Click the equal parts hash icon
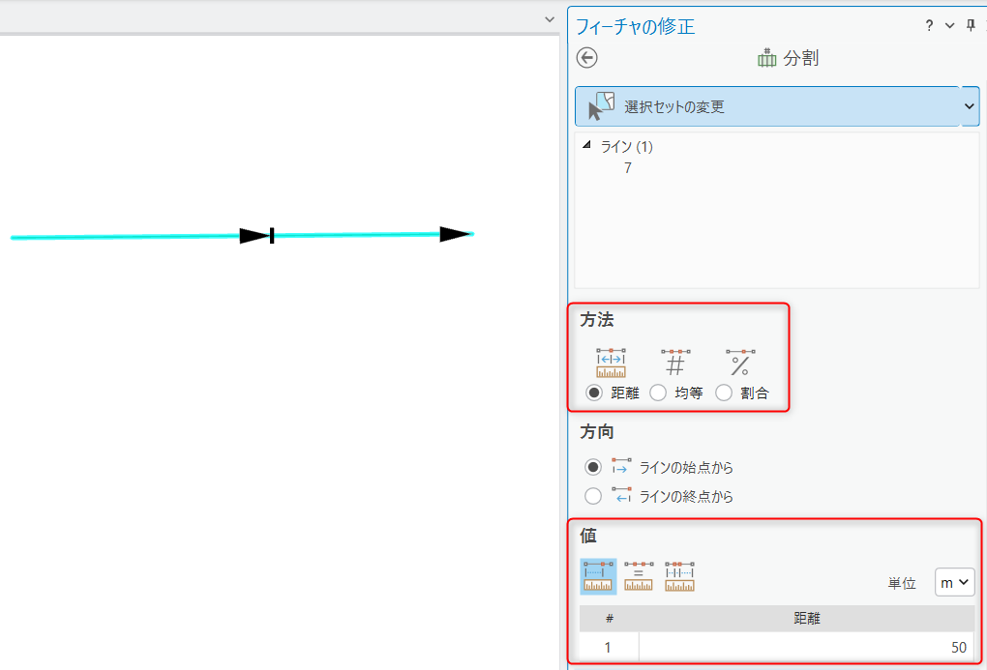Screen dimensions: 987x670 (x=675, y=364)
